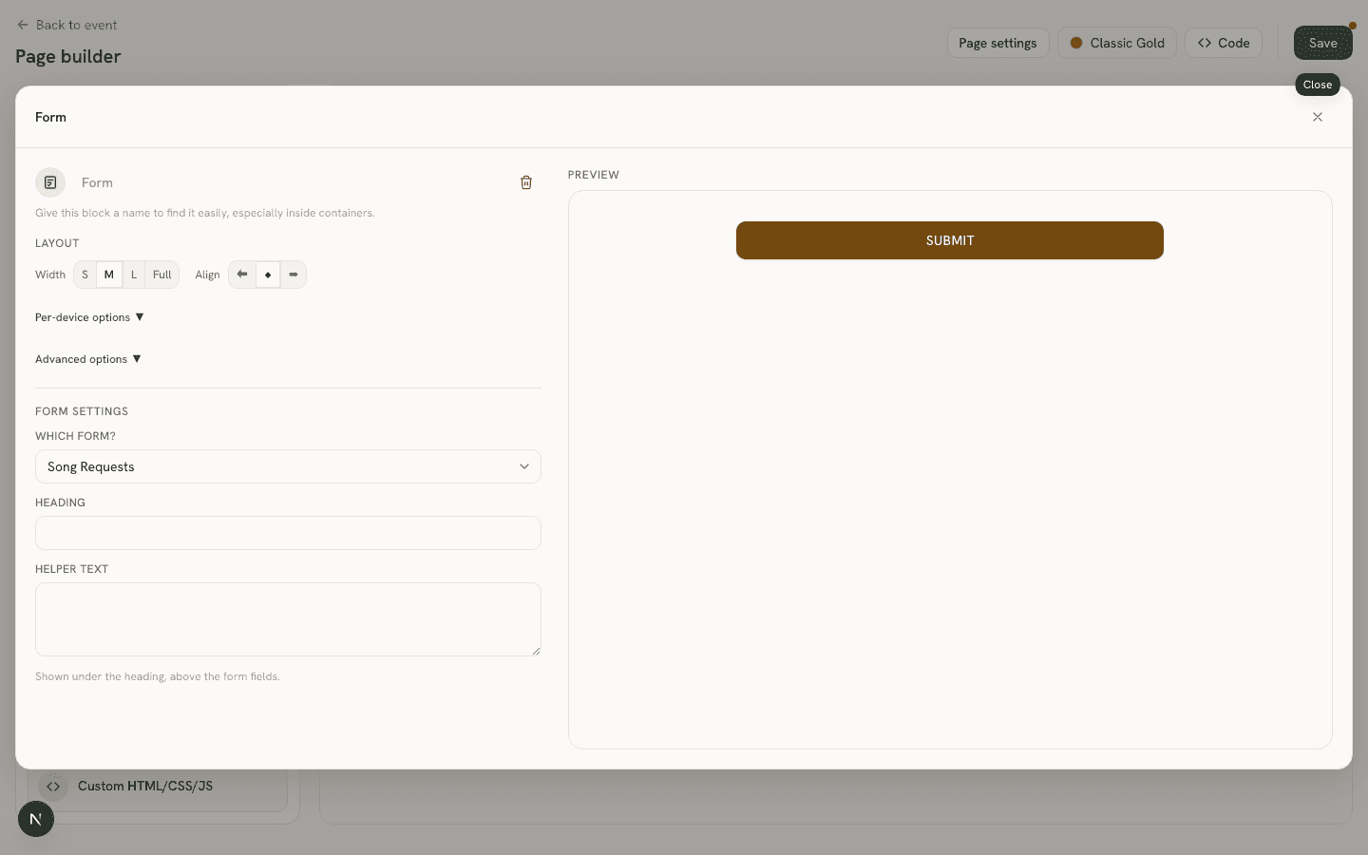The width and height of the screenshot is (1368, 855).
Task: Open the Classic Gold theme picker
Action: 1117,43
